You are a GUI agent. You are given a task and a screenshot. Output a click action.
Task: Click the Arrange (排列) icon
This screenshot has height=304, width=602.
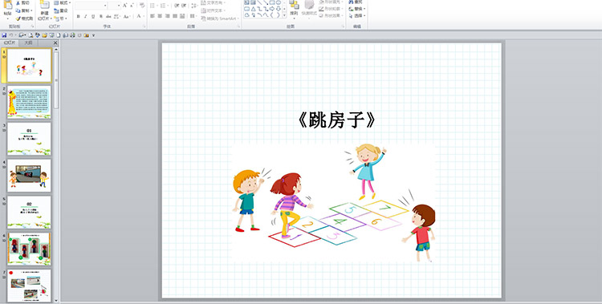294,5
